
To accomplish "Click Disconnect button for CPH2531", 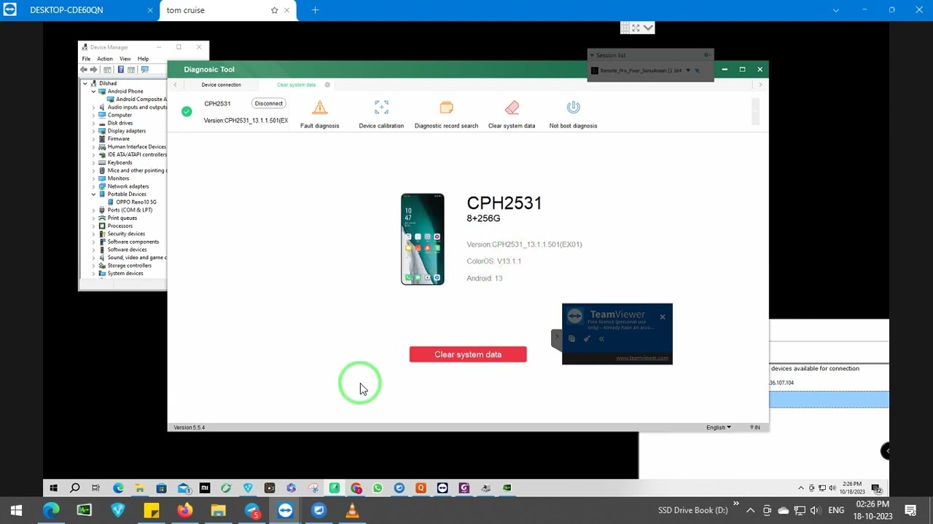I will (268, 103).
